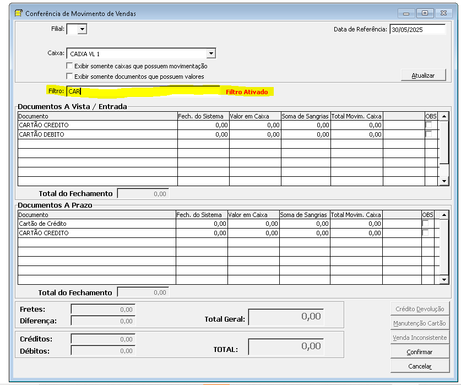The width and height of the screenshot is (461, 385).
Task: Click the Total Geral value field
Action: click(x=286, y=317)
